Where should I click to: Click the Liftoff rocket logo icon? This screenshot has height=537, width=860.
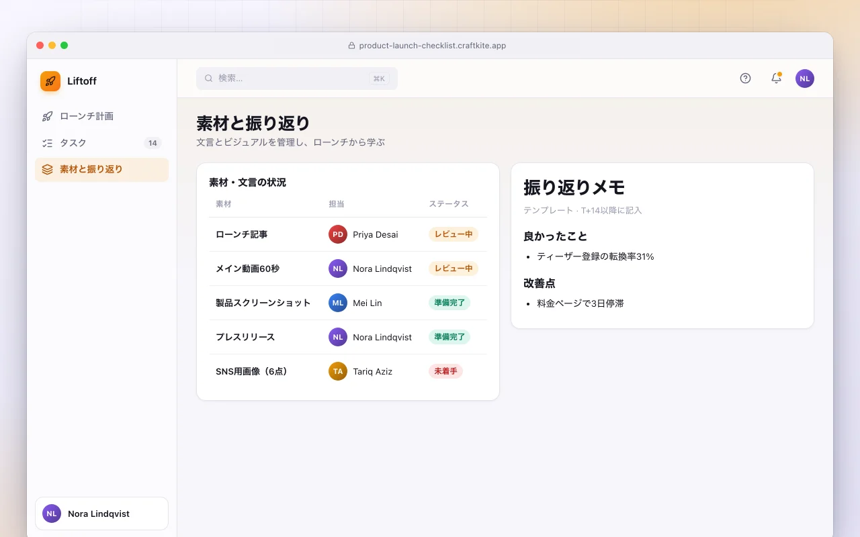click(50, 81)
